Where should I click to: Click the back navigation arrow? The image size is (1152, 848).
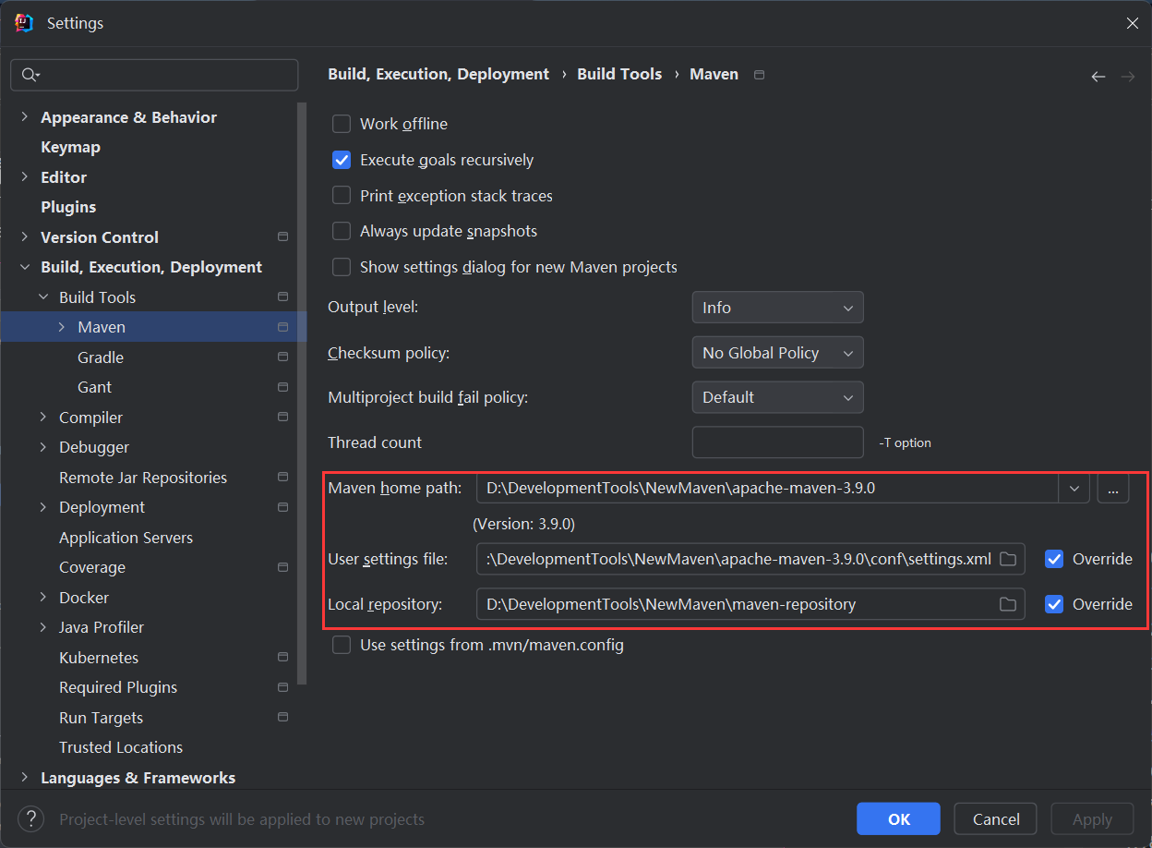point(1098,77)
